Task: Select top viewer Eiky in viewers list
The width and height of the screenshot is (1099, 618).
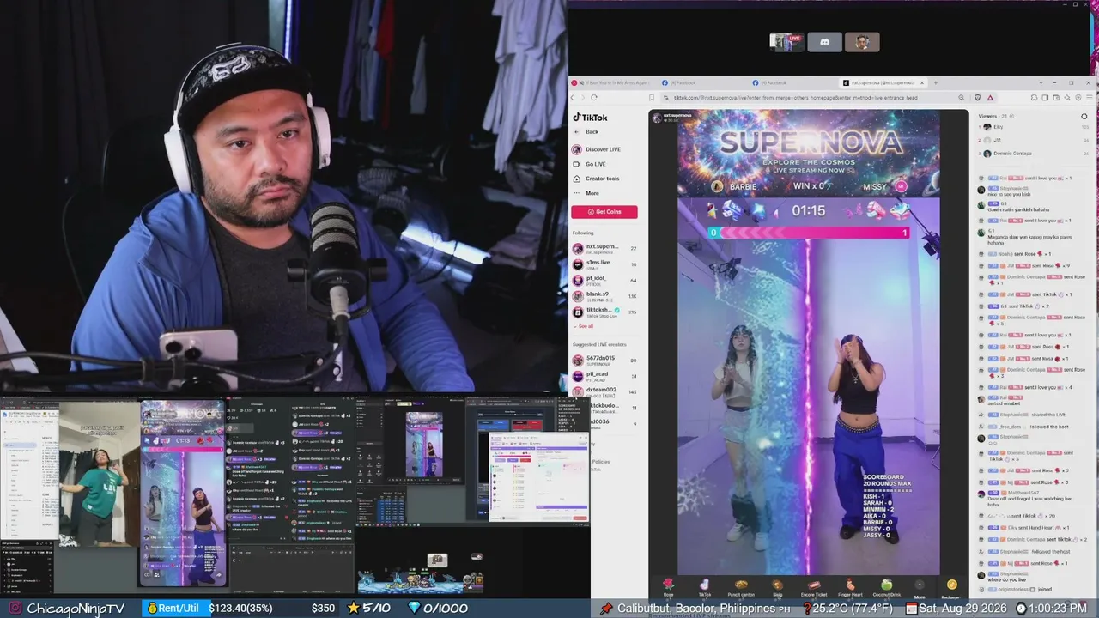Action: [1034, 127]
